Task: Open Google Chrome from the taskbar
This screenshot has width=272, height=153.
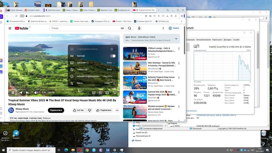Action: [87, 150]
